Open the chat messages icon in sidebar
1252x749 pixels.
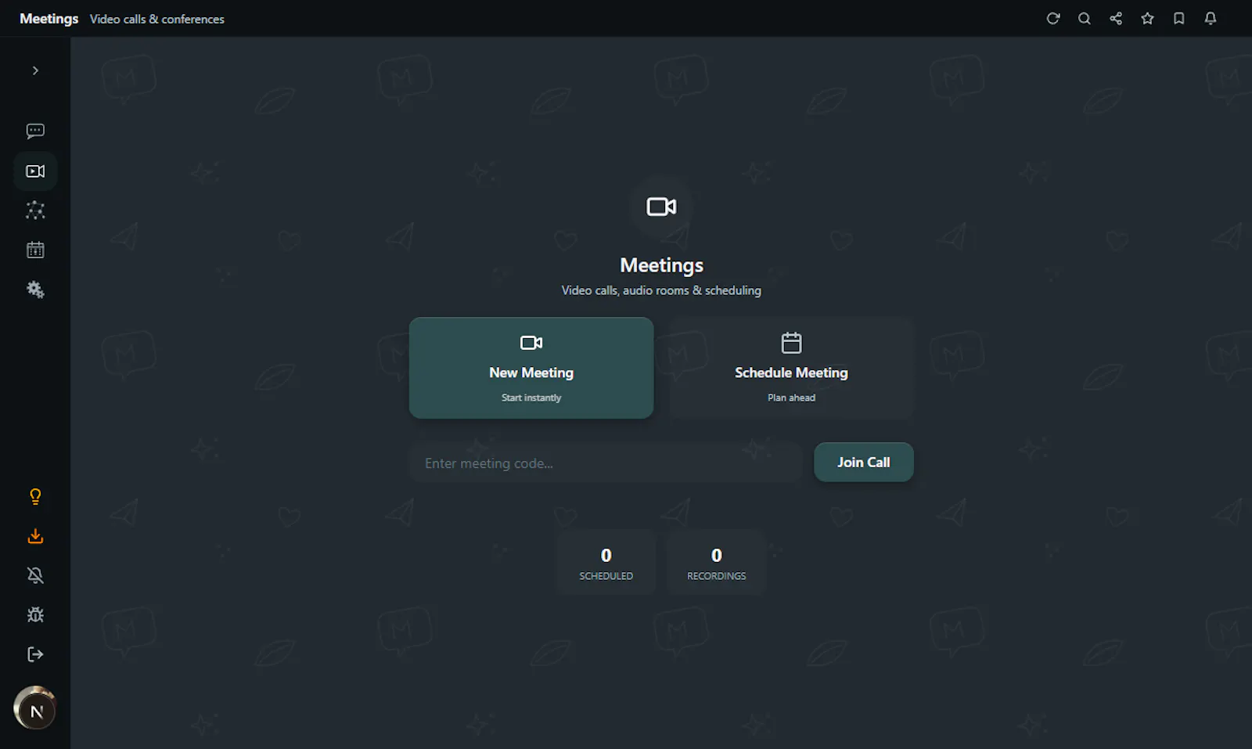(x=35, y=131)
